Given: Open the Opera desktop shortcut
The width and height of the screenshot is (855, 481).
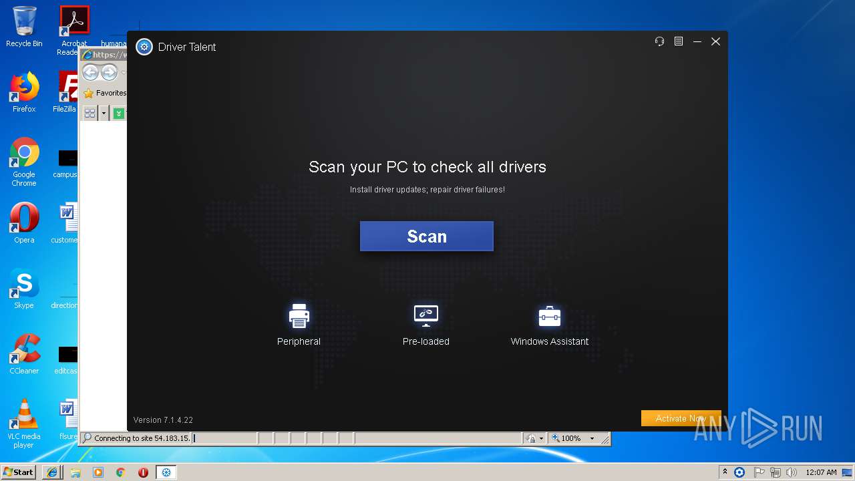Looking at the screenshot, I should tap(24, 223).
